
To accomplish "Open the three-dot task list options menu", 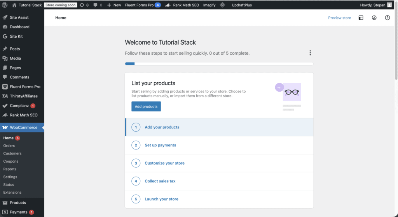I will pos(310,53).
